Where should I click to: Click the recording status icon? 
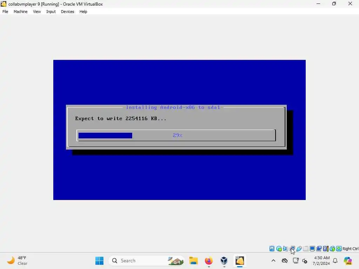[x=319, y=248]
